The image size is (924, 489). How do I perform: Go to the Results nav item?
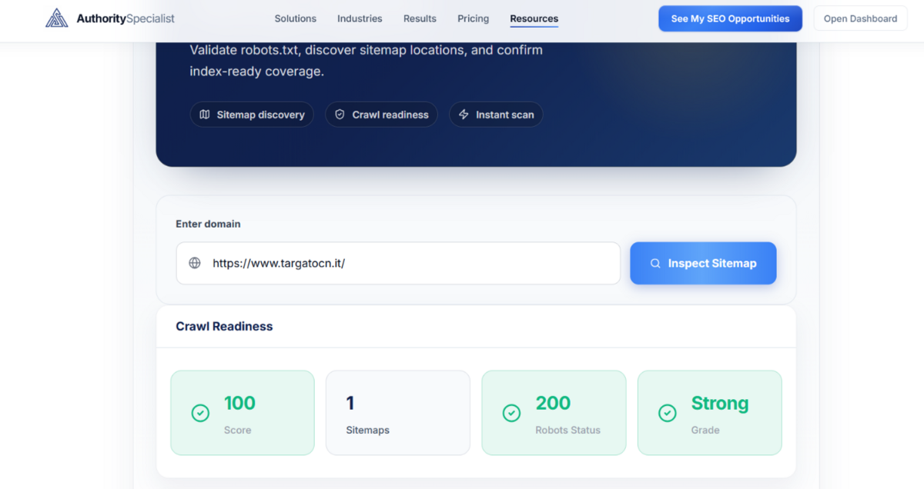pyautogui.click(x=420, y=18)
